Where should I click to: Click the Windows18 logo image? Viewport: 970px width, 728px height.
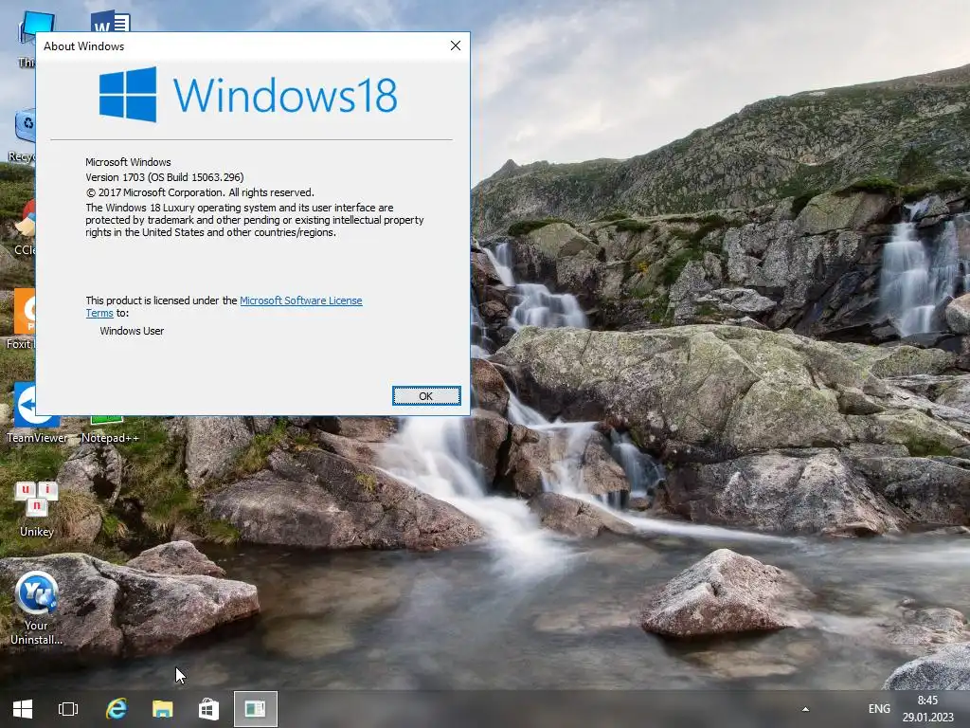tap(248, 95)
